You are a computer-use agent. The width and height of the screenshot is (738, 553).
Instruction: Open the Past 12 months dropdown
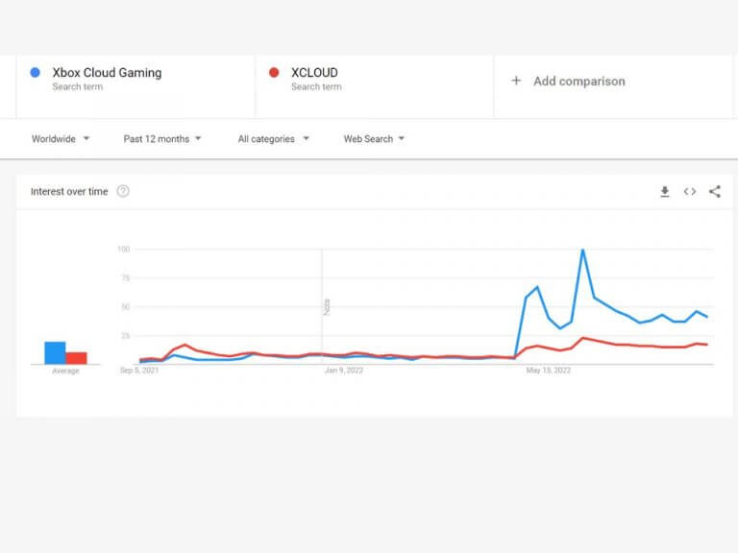161,138
